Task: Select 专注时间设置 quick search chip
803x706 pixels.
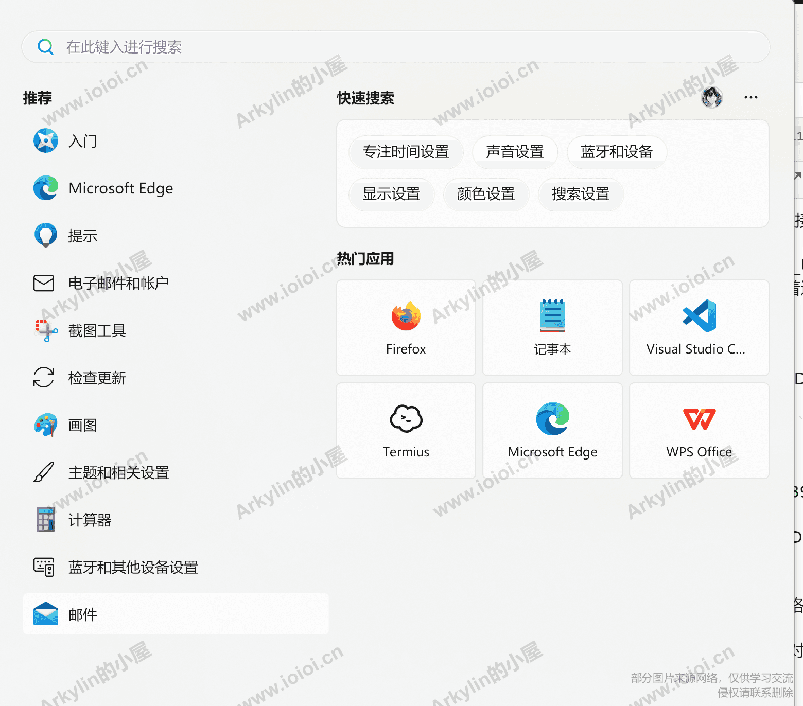Action: click(406, 152)
